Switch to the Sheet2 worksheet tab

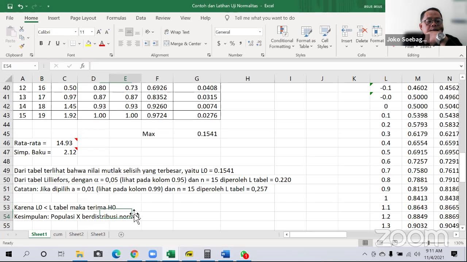76,234
